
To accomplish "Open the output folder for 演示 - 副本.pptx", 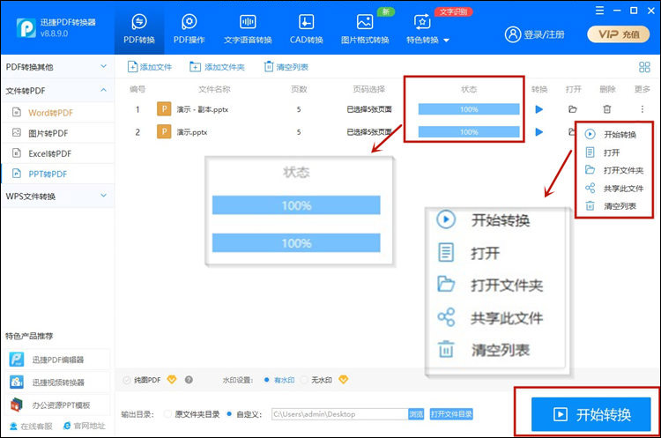I will tap(573, 109).
